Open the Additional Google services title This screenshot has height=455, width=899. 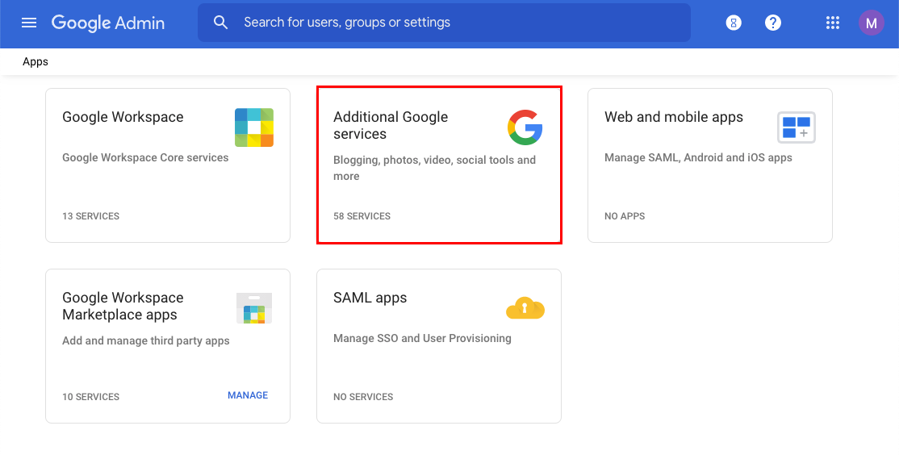(391, 126)
